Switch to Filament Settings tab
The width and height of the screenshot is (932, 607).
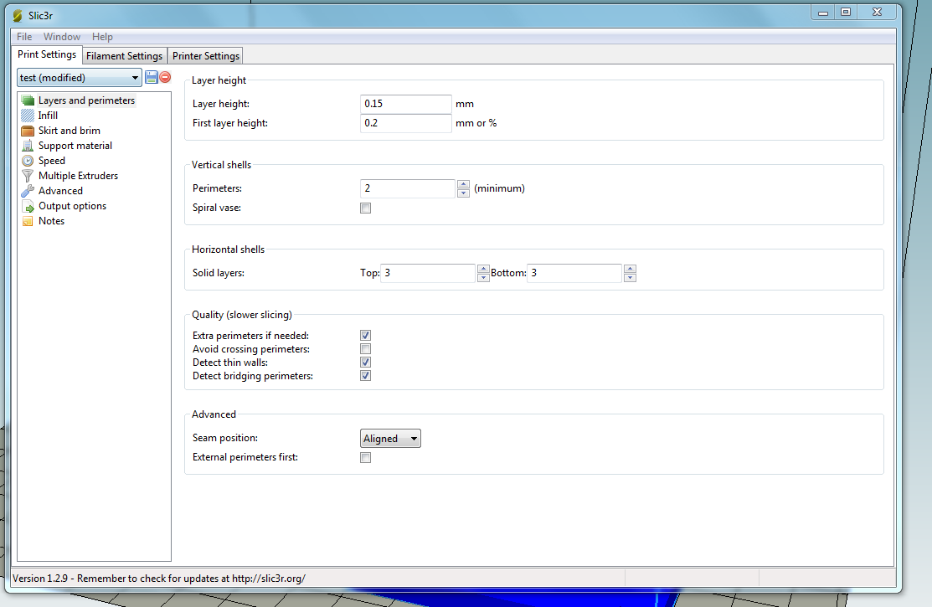coord(124,56)
